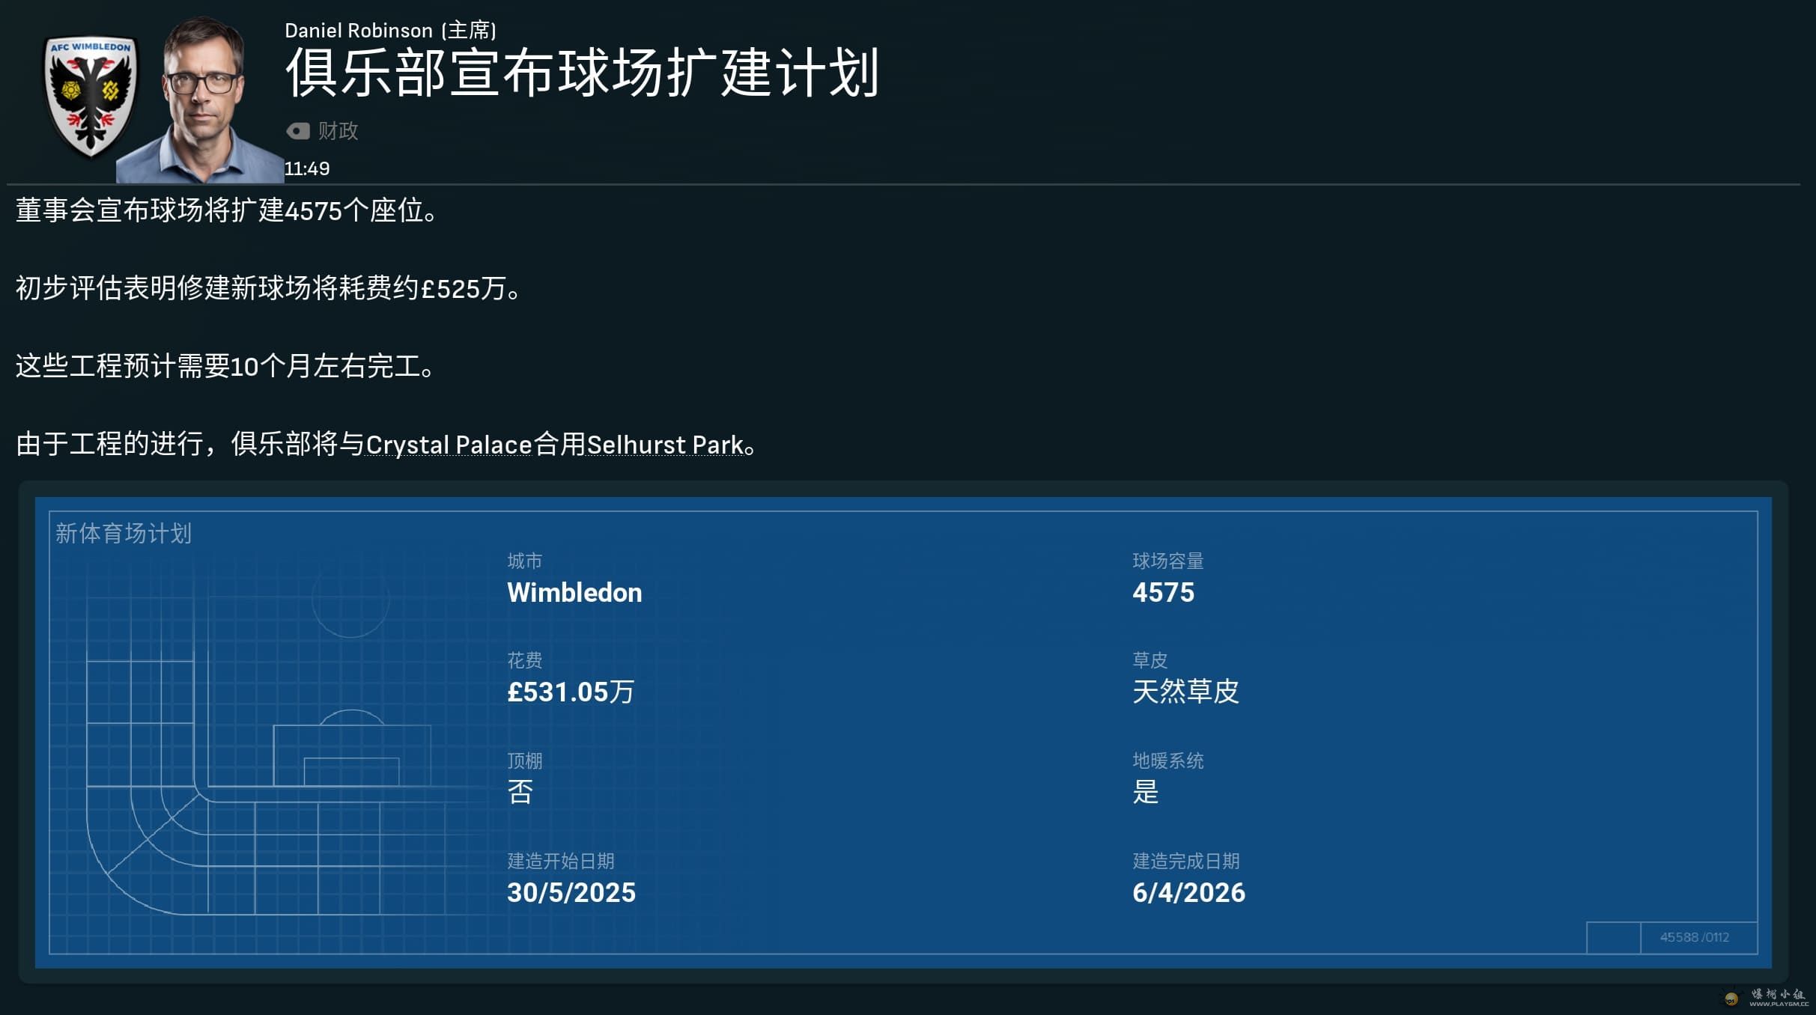Click the 天然草皮 turf value
The height and width of the screenshot is (1015, 1816).
click(x=1185, y=692)
